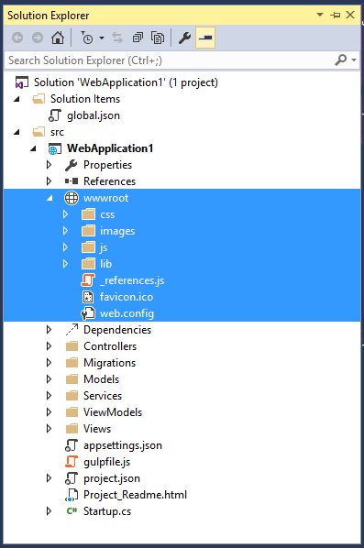Click the Sync with Active Document icon
This screenshot has width=364, height=548.
[117, 38]
